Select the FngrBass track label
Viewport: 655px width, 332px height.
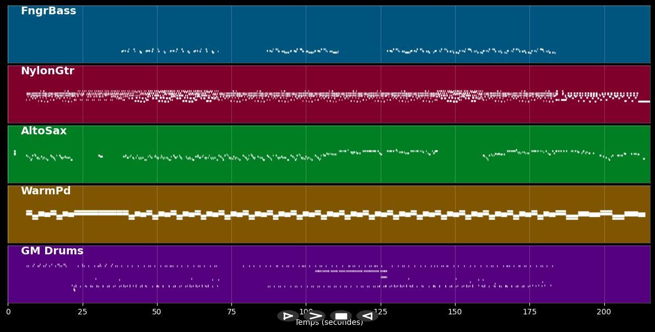pyautogui.click(x=48, y=11)
